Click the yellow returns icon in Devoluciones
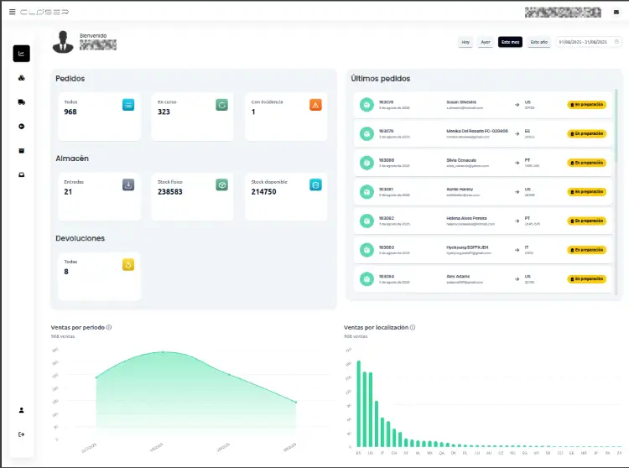Viewport: 629px width, 468px height. click(x=128, y=265)
